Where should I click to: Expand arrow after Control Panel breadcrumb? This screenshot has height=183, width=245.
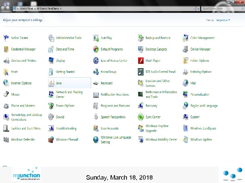coord(35,8)
